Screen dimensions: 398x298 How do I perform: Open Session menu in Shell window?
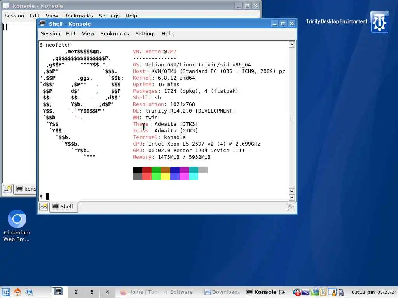51,33
